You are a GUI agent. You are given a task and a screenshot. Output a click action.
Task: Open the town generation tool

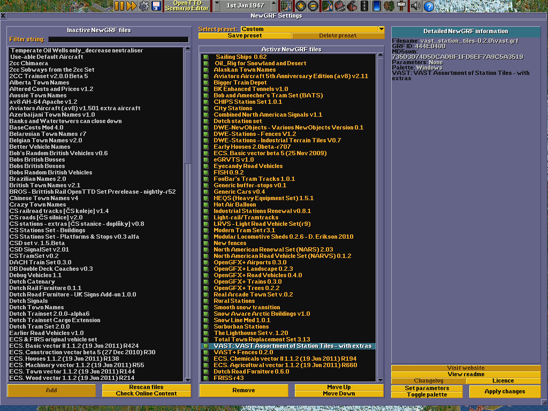click(340, 6)
